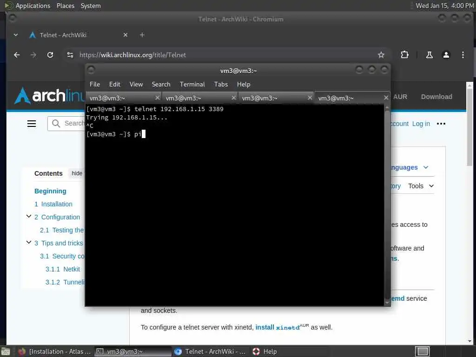
Task: Open Chromium tab search dropdown
Action: [x=15, y=35]
